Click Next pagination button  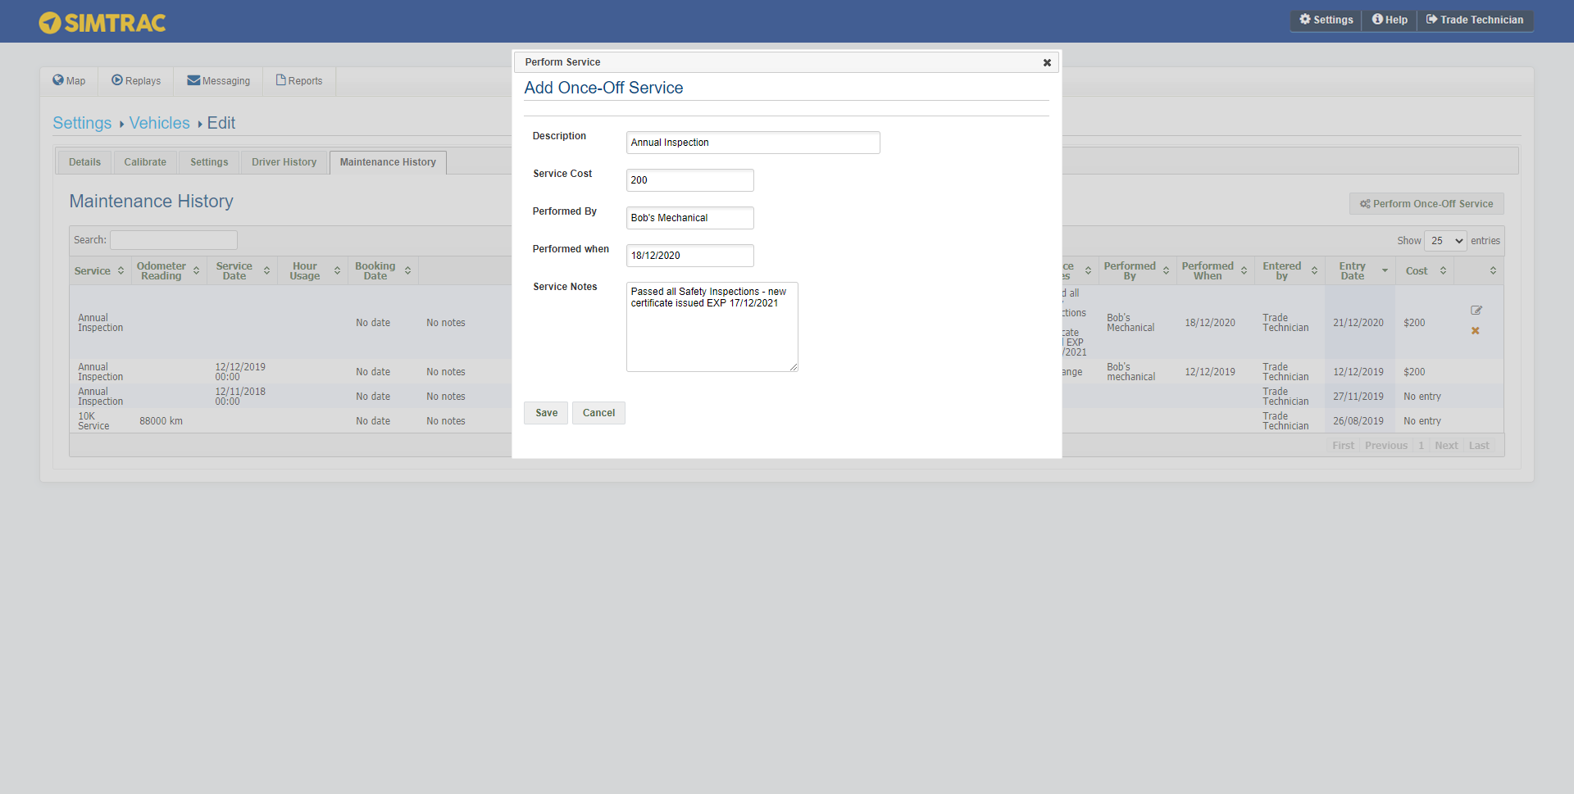coord(1446,446)
